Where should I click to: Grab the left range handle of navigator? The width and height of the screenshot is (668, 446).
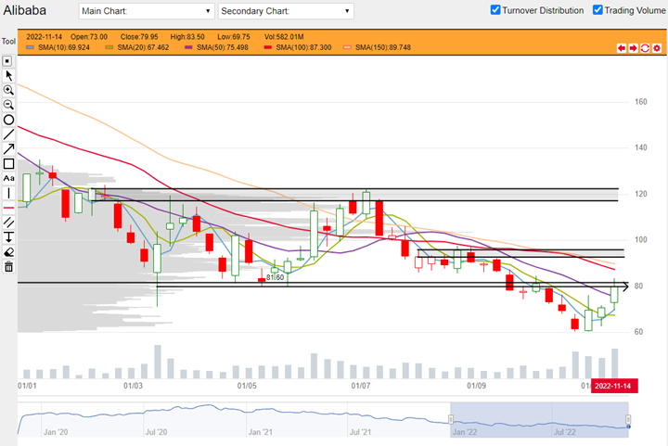[x=451, y=419]
